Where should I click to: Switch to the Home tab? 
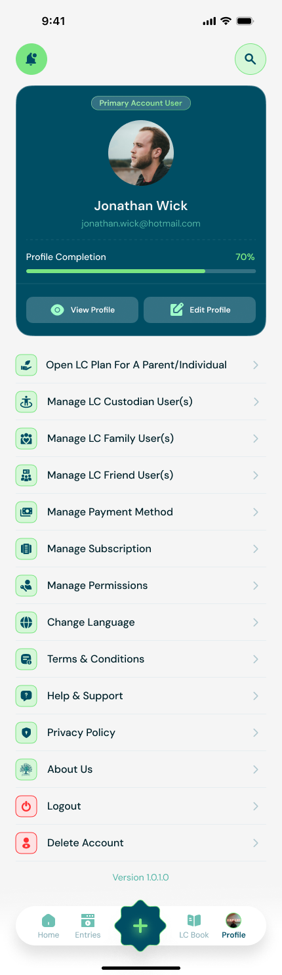pos(49,926)
